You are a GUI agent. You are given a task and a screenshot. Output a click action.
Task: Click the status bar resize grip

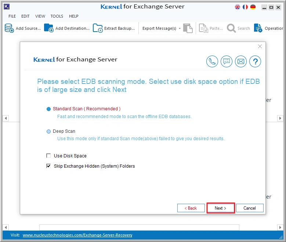[281, 237]
